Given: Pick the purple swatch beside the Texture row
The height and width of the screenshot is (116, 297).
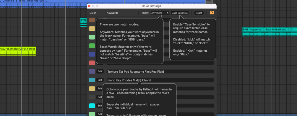Looking at the screenshot, I should pyautogui.click(x=92, y=71).
